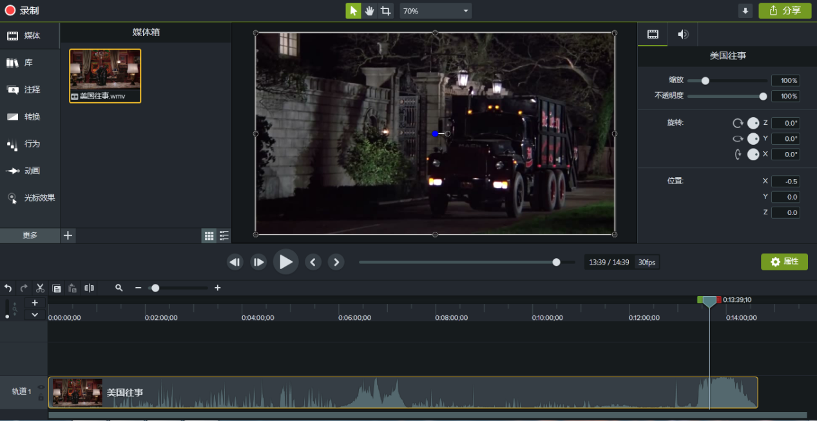Click the Y rotation dial
The image size is (817, 421).
pos(753,138)
